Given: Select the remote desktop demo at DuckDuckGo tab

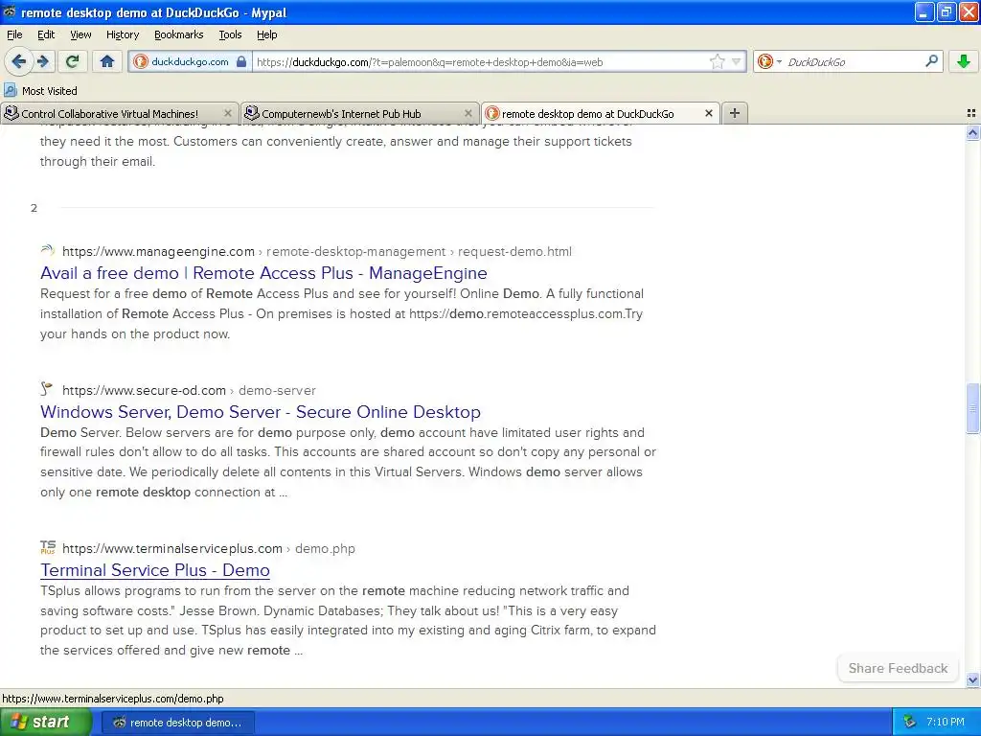Looking at the screenshot, I should 600,113.
